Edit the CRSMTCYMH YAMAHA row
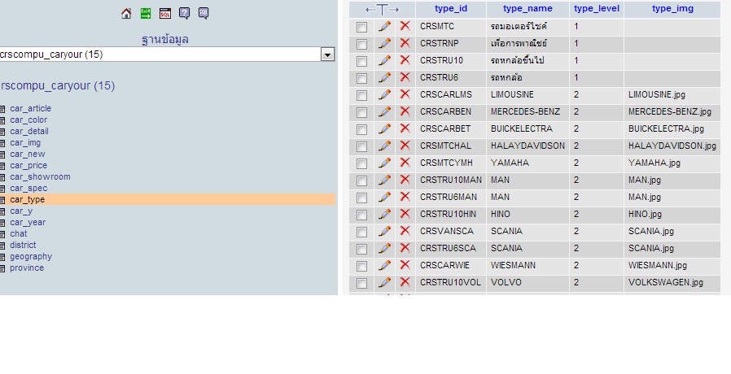The height and width of the screenshot is (374, 731). point(384,163)
